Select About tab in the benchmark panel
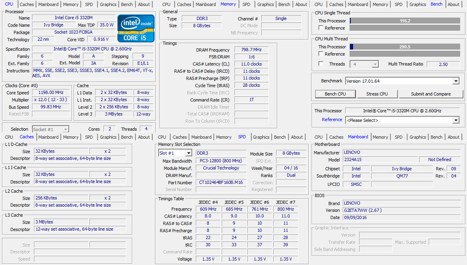Viewport: 467px width, 265px height. click(x=453, y=4)
